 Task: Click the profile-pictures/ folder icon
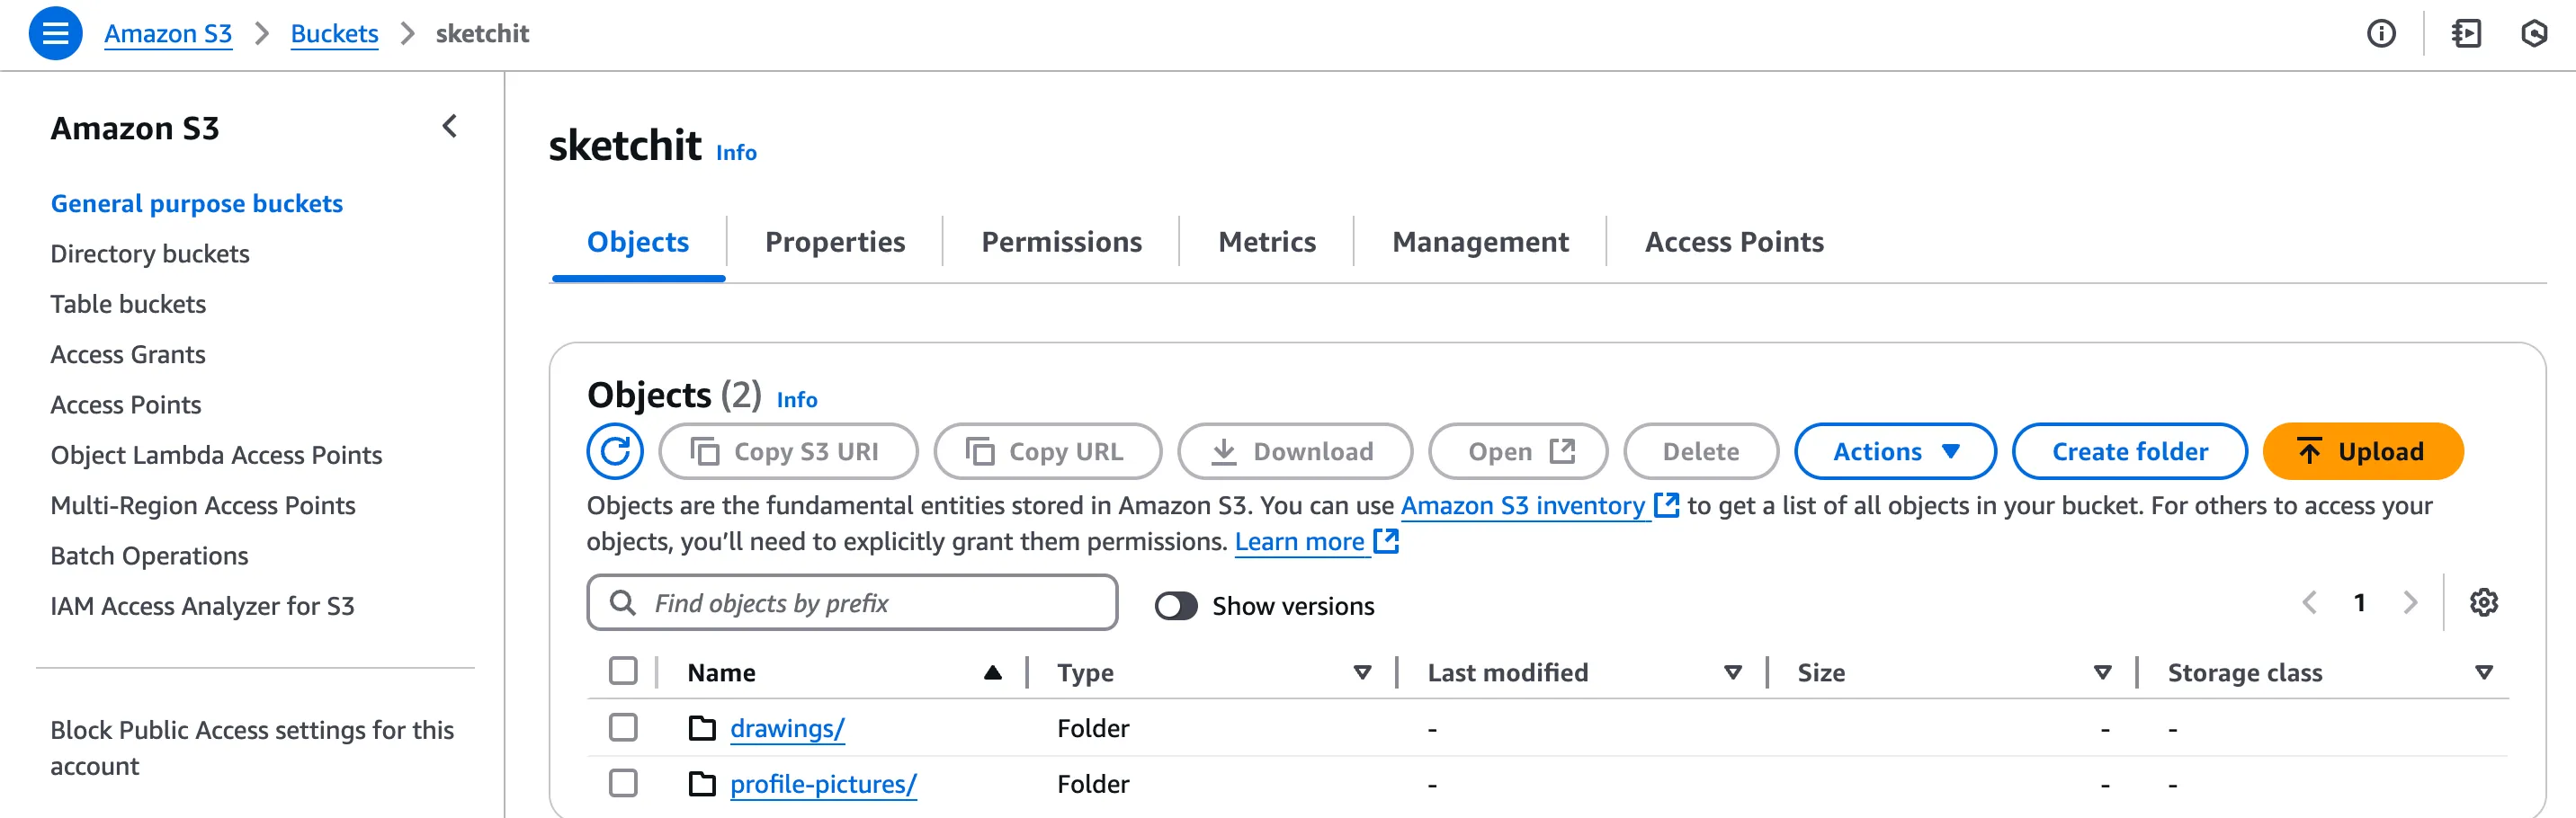click(x=702, y=784)
